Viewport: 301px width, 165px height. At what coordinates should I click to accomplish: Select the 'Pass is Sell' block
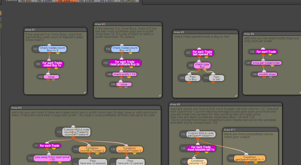(216, 78)
